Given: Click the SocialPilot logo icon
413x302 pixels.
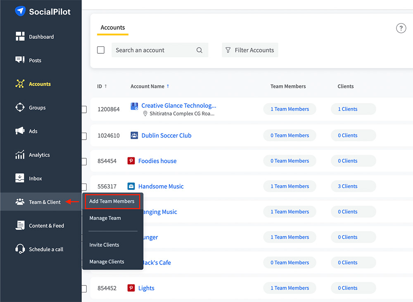Looking at the screenshot, I should pos(20,11).
